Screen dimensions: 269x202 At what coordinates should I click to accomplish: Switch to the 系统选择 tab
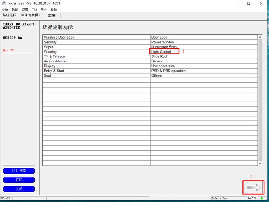[x=9, y=16]
